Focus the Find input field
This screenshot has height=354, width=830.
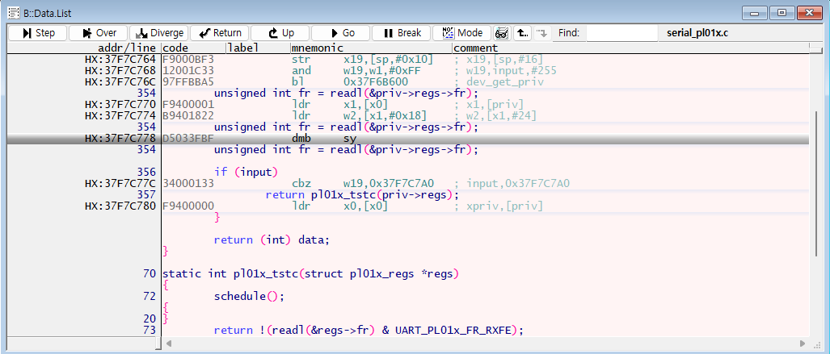(x=621, y=33)
